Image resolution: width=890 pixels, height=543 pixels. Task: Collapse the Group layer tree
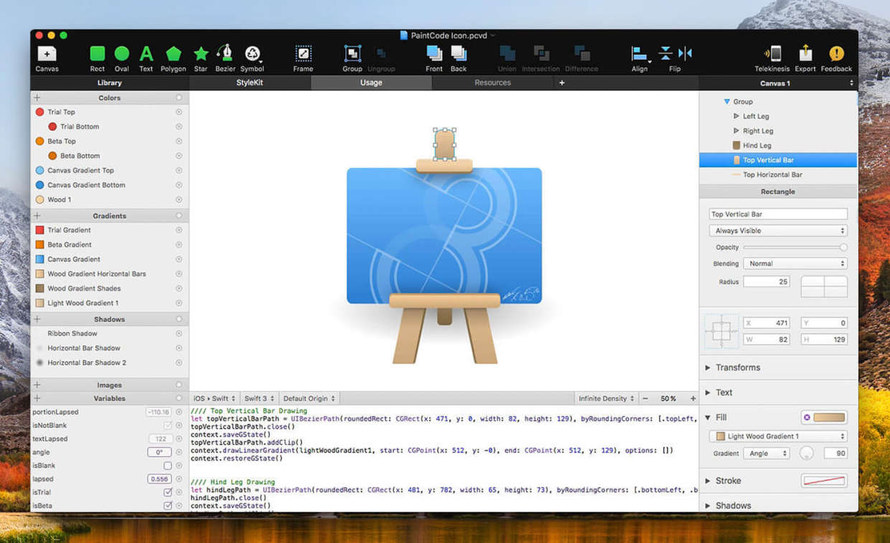point(727,101)
